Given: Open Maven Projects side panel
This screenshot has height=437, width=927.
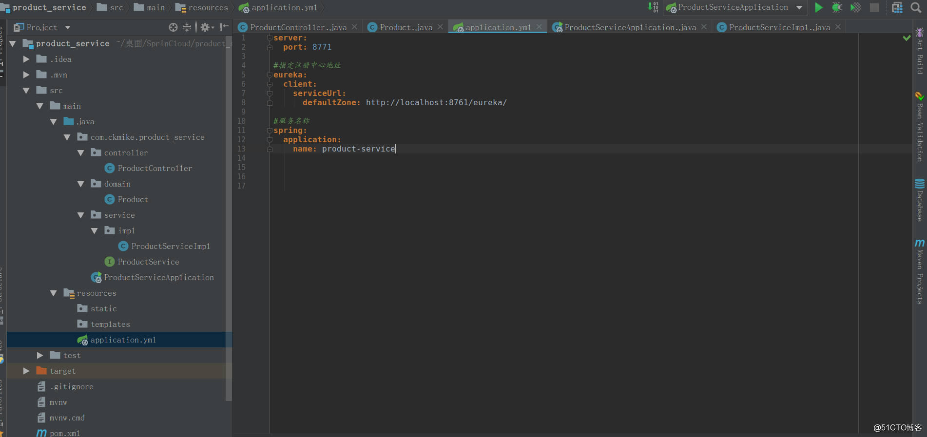Looking at the screenshot, I should pos(920,271).
